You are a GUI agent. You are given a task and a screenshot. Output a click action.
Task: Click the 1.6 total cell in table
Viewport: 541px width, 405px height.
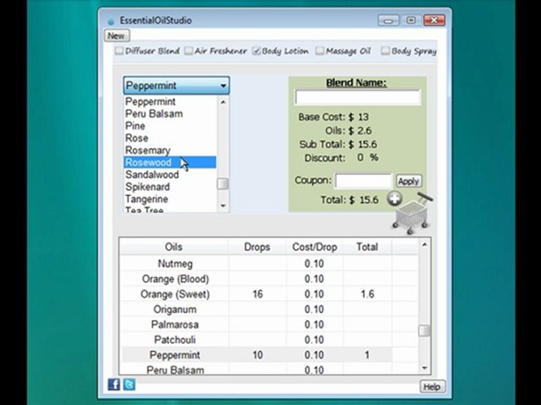coord(367,294)
